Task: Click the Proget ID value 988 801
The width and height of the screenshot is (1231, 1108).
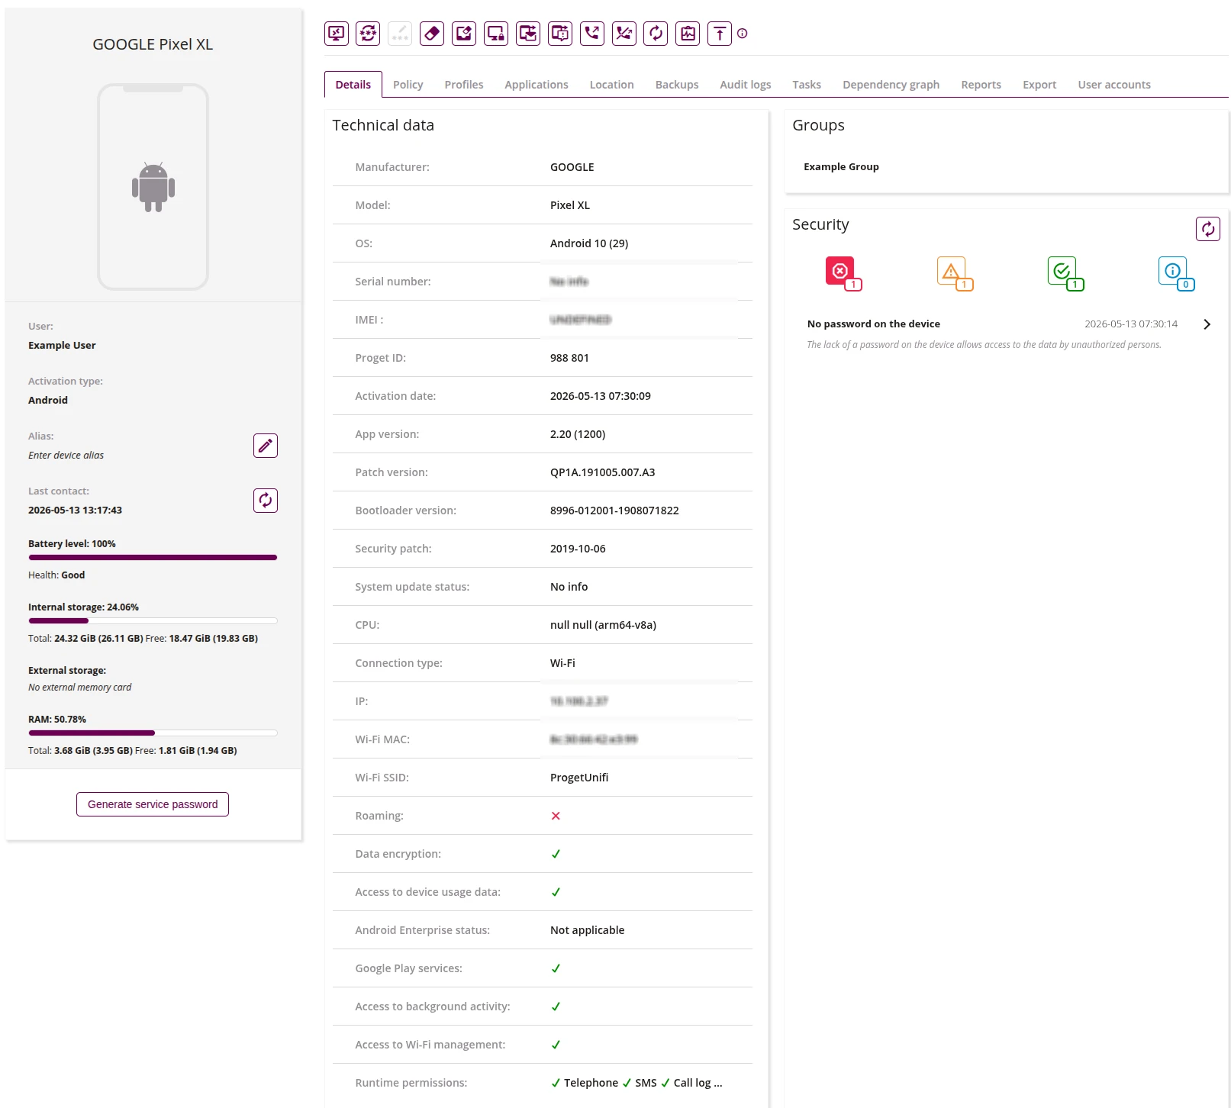Action: pyautogui.click(x=569, y=358)
